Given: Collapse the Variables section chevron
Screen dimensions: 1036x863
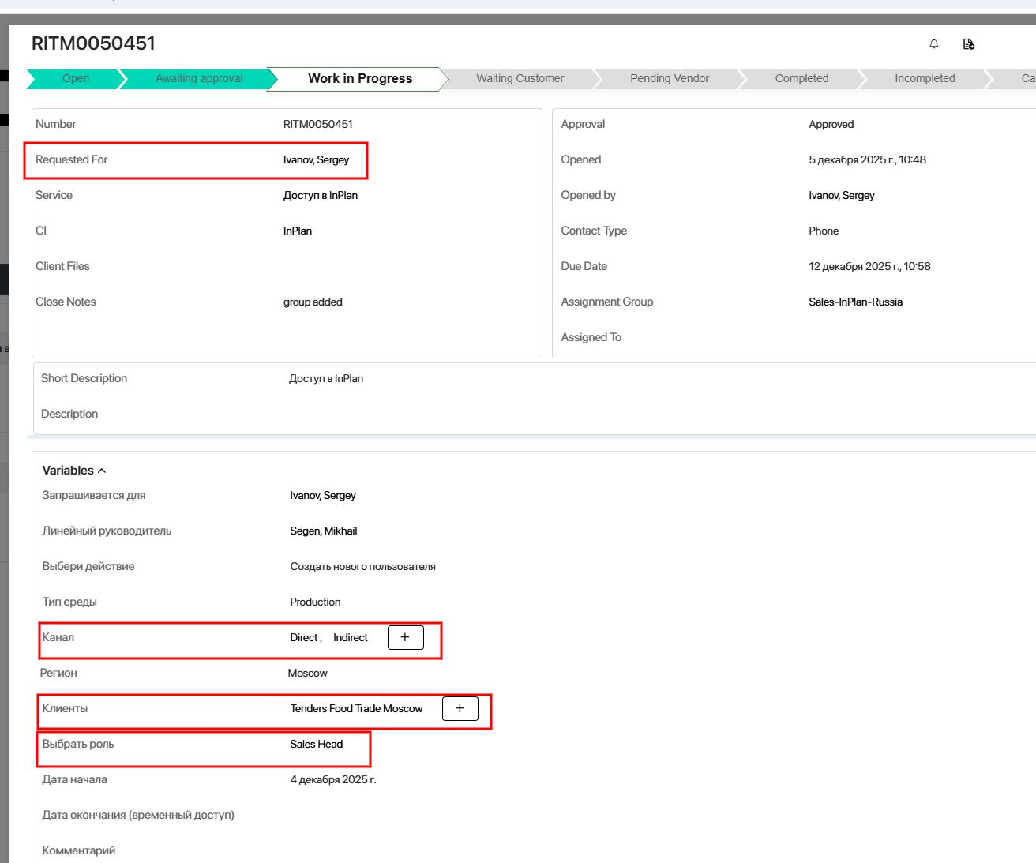Looking at the screenshot, I should coord(102,471).
